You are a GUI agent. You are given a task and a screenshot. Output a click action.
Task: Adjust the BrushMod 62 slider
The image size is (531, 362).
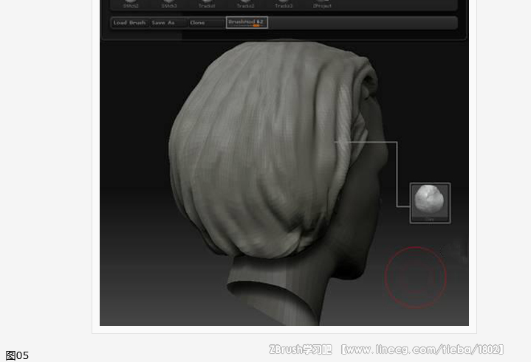point(247,22)
